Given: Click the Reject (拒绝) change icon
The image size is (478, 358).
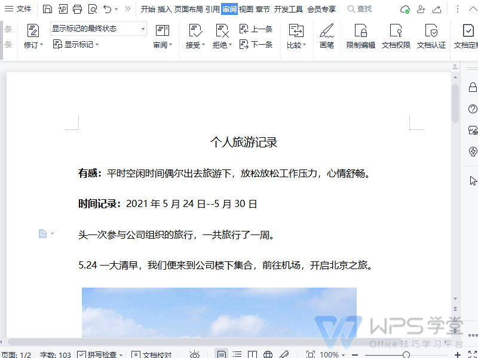Looking at the screenshot, I should [222, 30].
